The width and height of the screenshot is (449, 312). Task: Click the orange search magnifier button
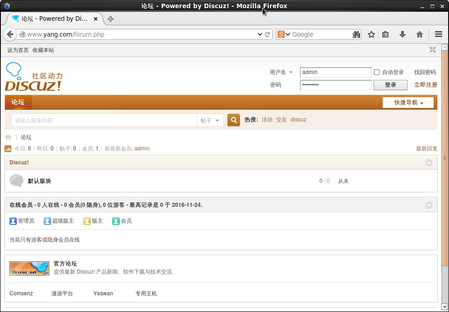(233, 120)
